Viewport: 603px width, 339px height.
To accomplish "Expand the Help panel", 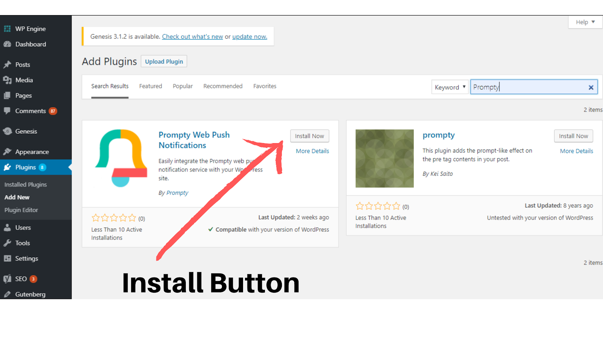I will [585, 22].
